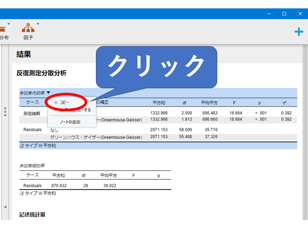This screenshot has height=231, width=308.
Task: Grab the three-dot panel divider handle
Action: 5,112
